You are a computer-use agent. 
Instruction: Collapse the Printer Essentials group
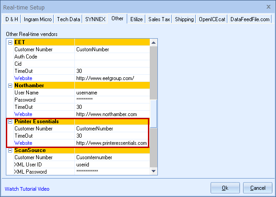[x=10, y=121]
